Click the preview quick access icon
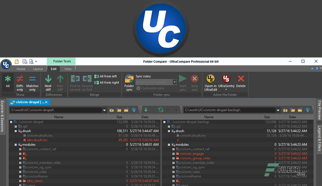The height and width of the screenshot is (186, 322). pyautogui.click(x=31, y=61)
